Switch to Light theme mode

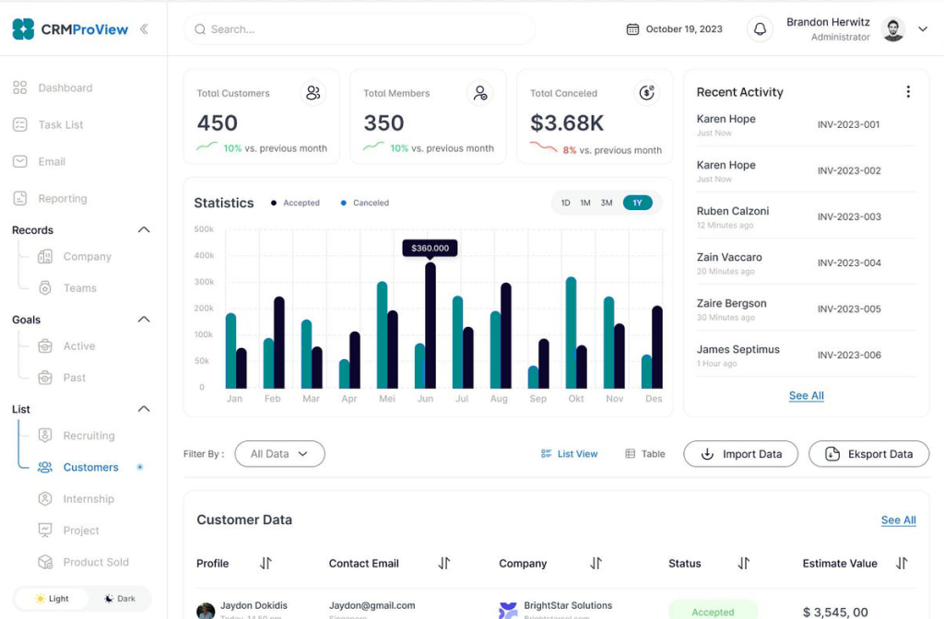click(52, 599)
